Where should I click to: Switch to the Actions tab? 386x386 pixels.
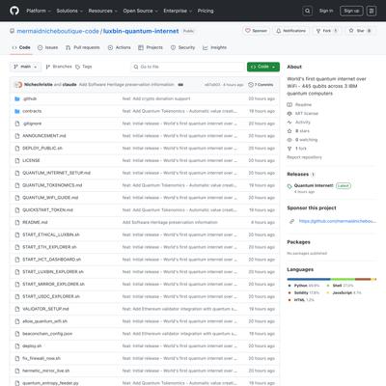click(x=120, y=47)
